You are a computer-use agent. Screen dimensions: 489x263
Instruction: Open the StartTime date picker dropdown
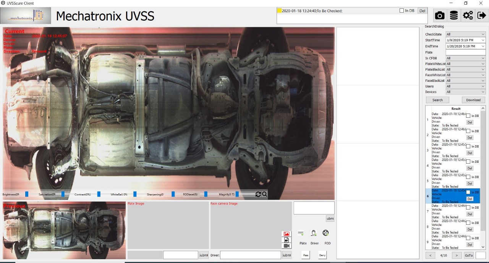[x=483, y=40]
